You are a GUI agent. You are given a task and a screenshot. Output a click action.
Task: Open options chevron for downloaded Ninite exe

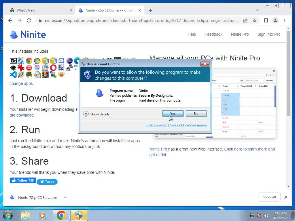tap(65, 197)
